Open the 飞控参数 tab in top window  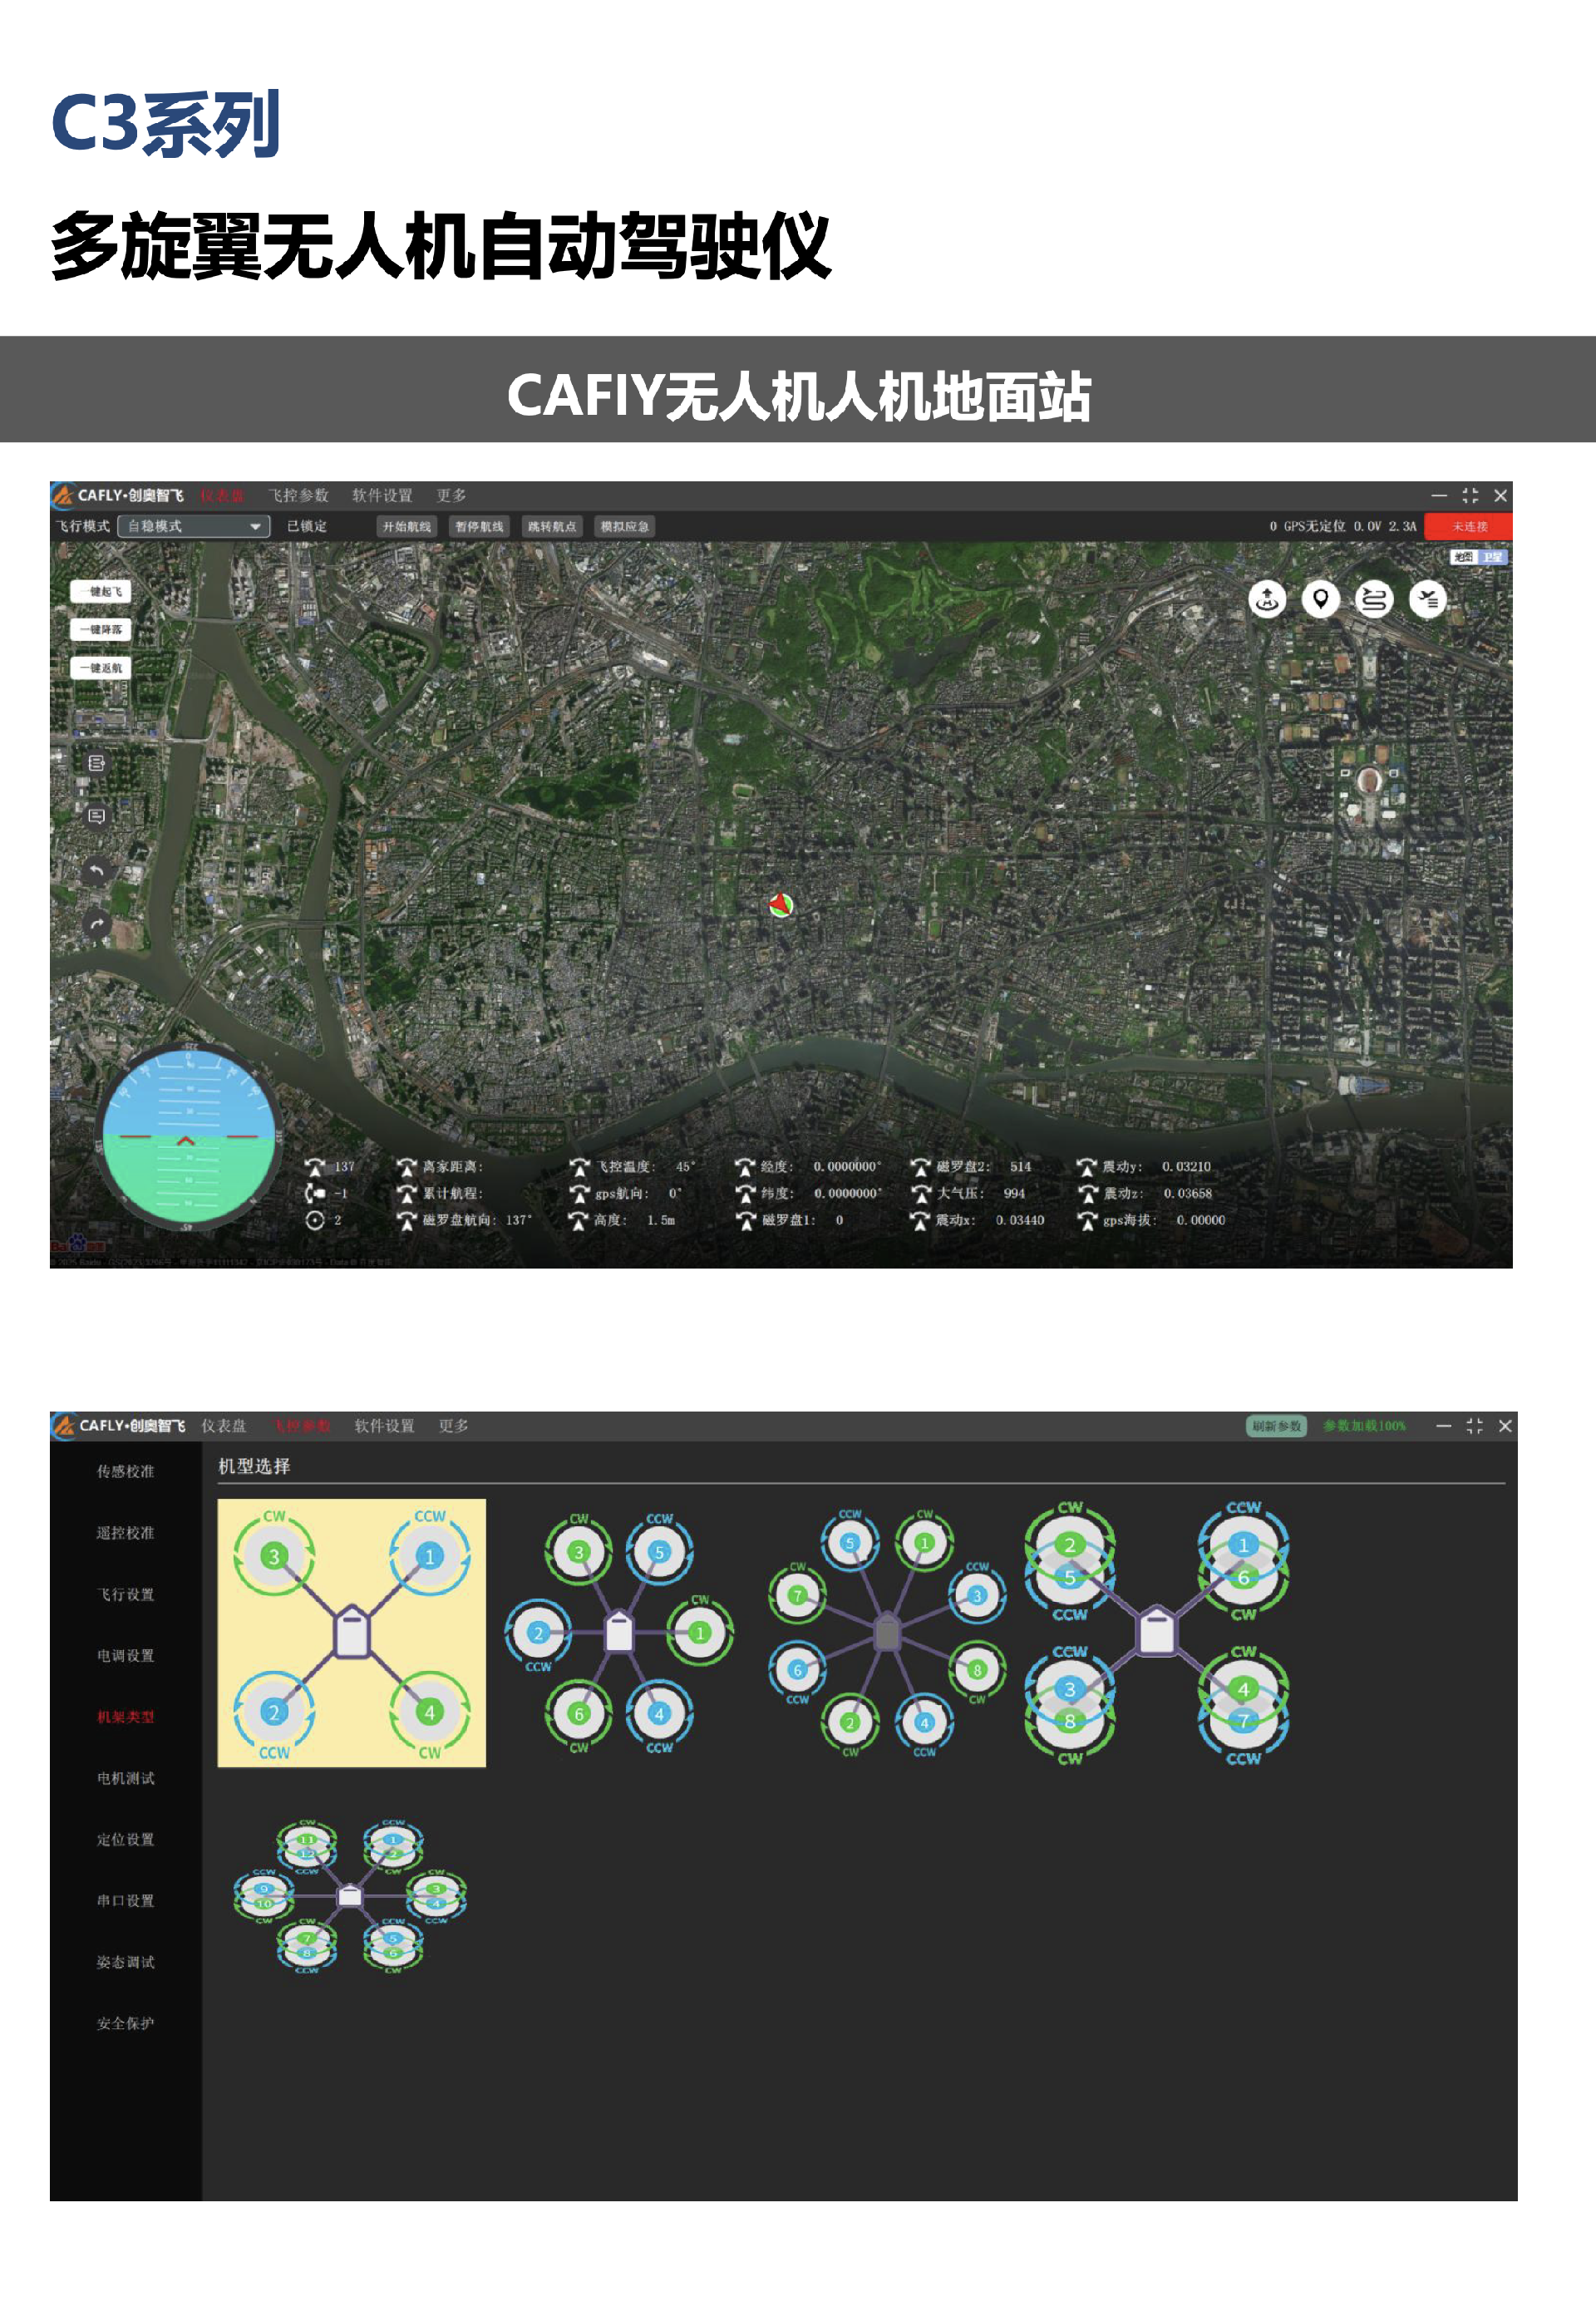pos(298,495)
